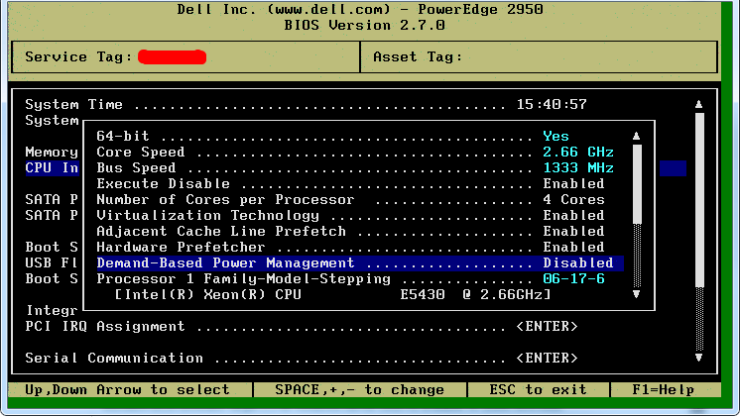Click the '1333 MHz' bus speed value
Image resolution: width=740 pixels, height=417 pixels.
[x=578, y=167]
